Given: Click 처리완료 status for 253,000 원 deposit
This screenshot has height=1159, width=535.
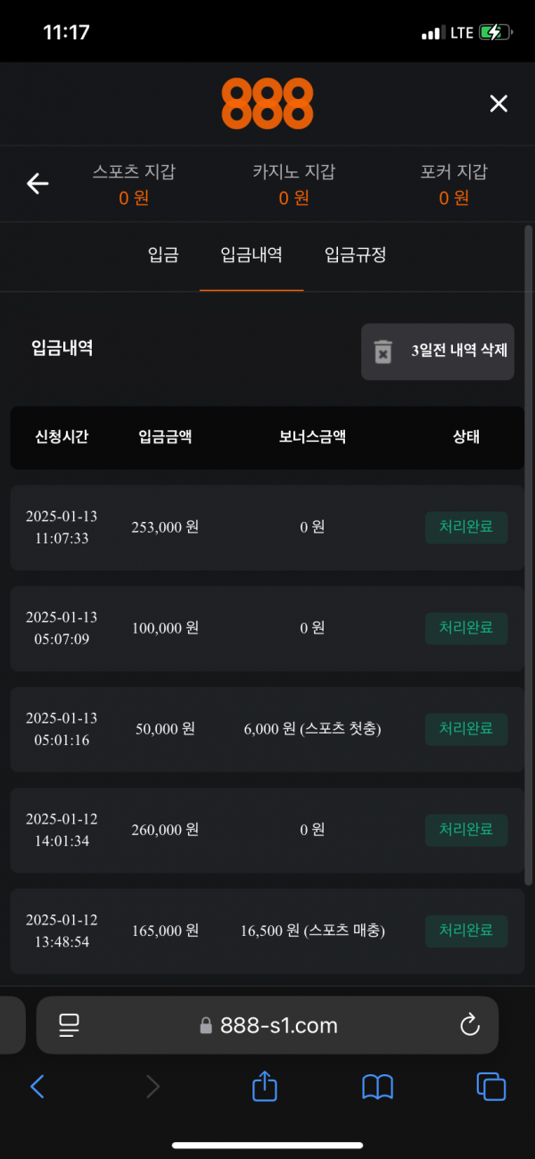Looking at the screenshot, I should click(466, 527).
